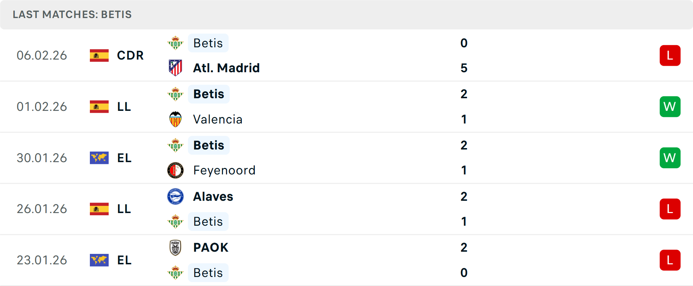Image resolution: width=693 pixels, height=286 pixels.
Task: Open the Alaves team link
Action: 213,196
